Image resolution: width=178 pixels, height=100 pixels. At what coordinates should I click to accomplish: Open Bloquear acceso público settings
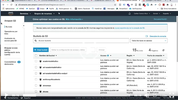12,51
